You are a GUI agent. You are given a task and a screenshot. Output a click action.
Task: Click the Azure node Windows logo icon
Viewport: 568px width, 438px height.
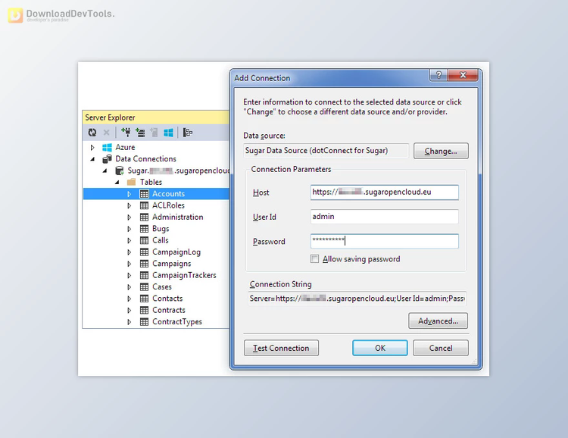108,148
